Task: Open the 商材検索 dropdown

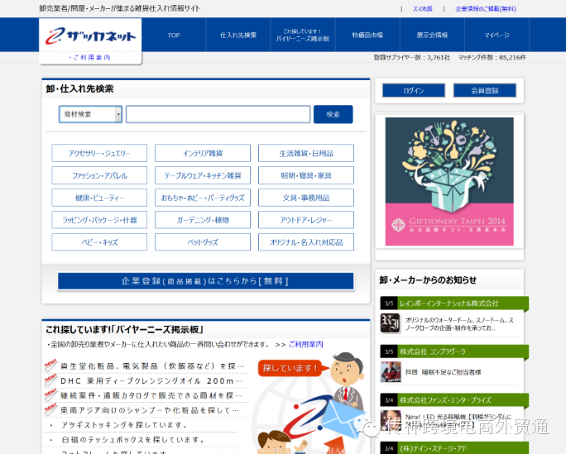Action: coord(90,114)
